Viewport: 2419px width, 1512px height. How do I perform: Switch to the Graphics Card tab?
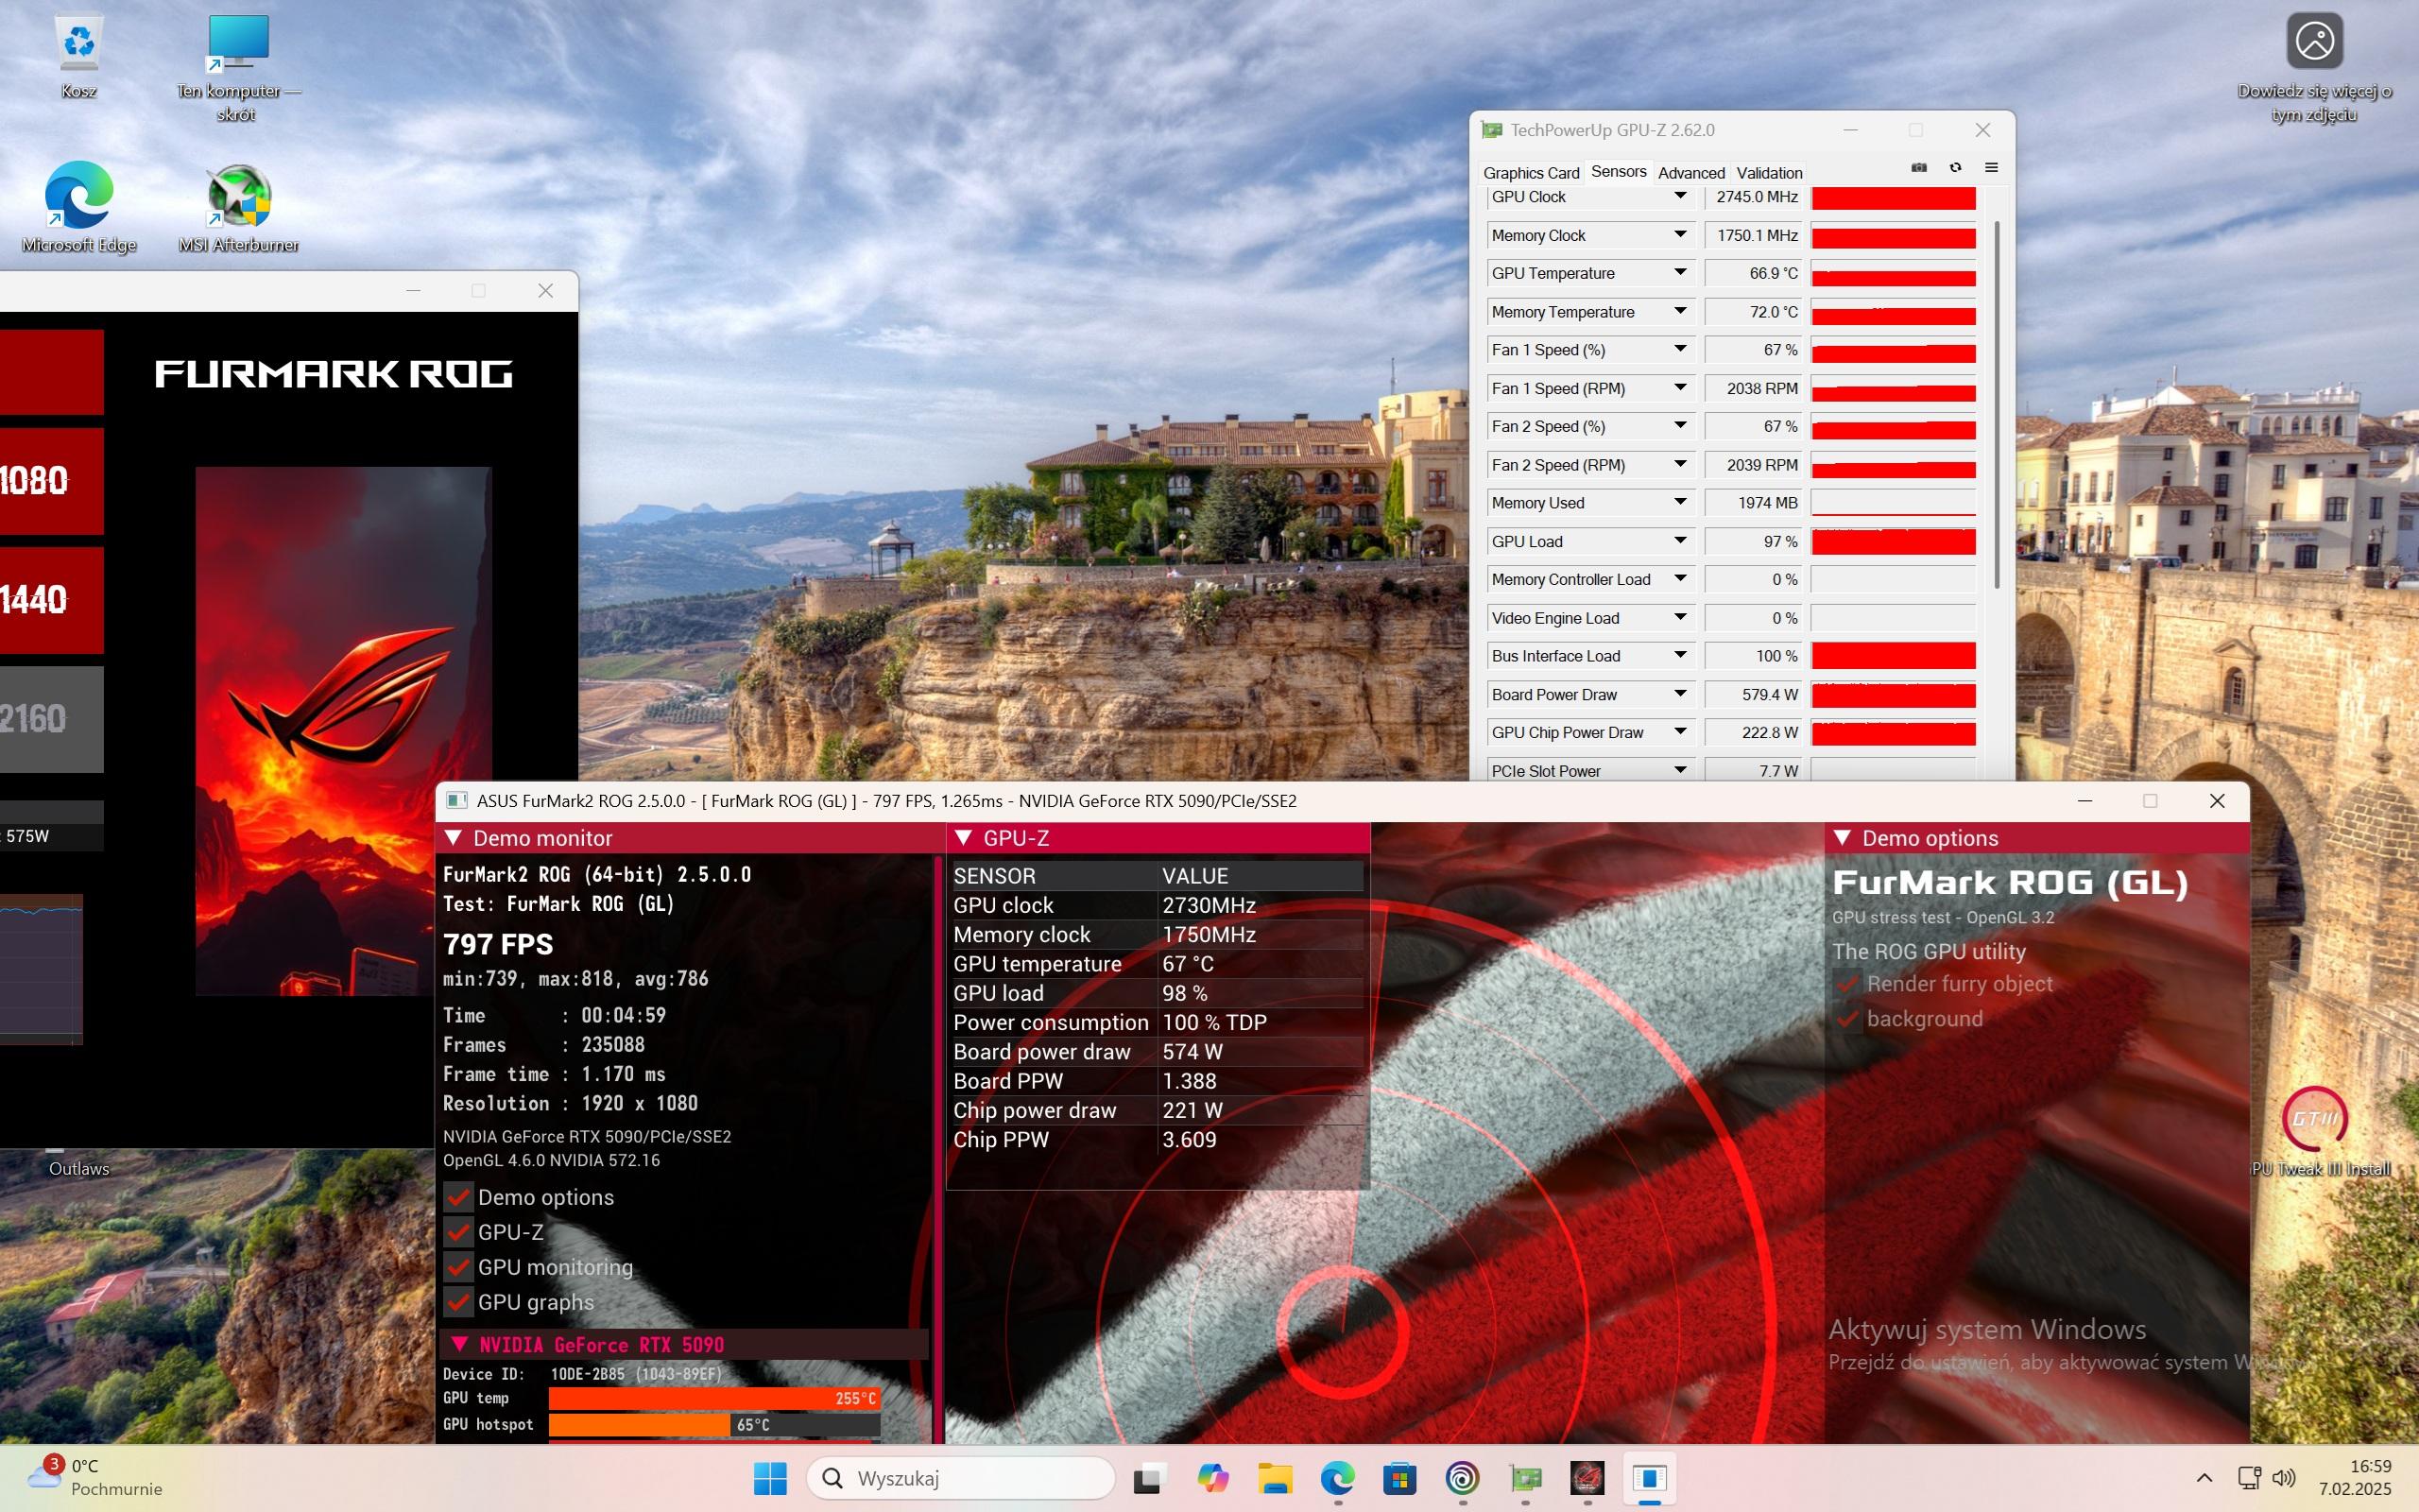coord(1531,173)
